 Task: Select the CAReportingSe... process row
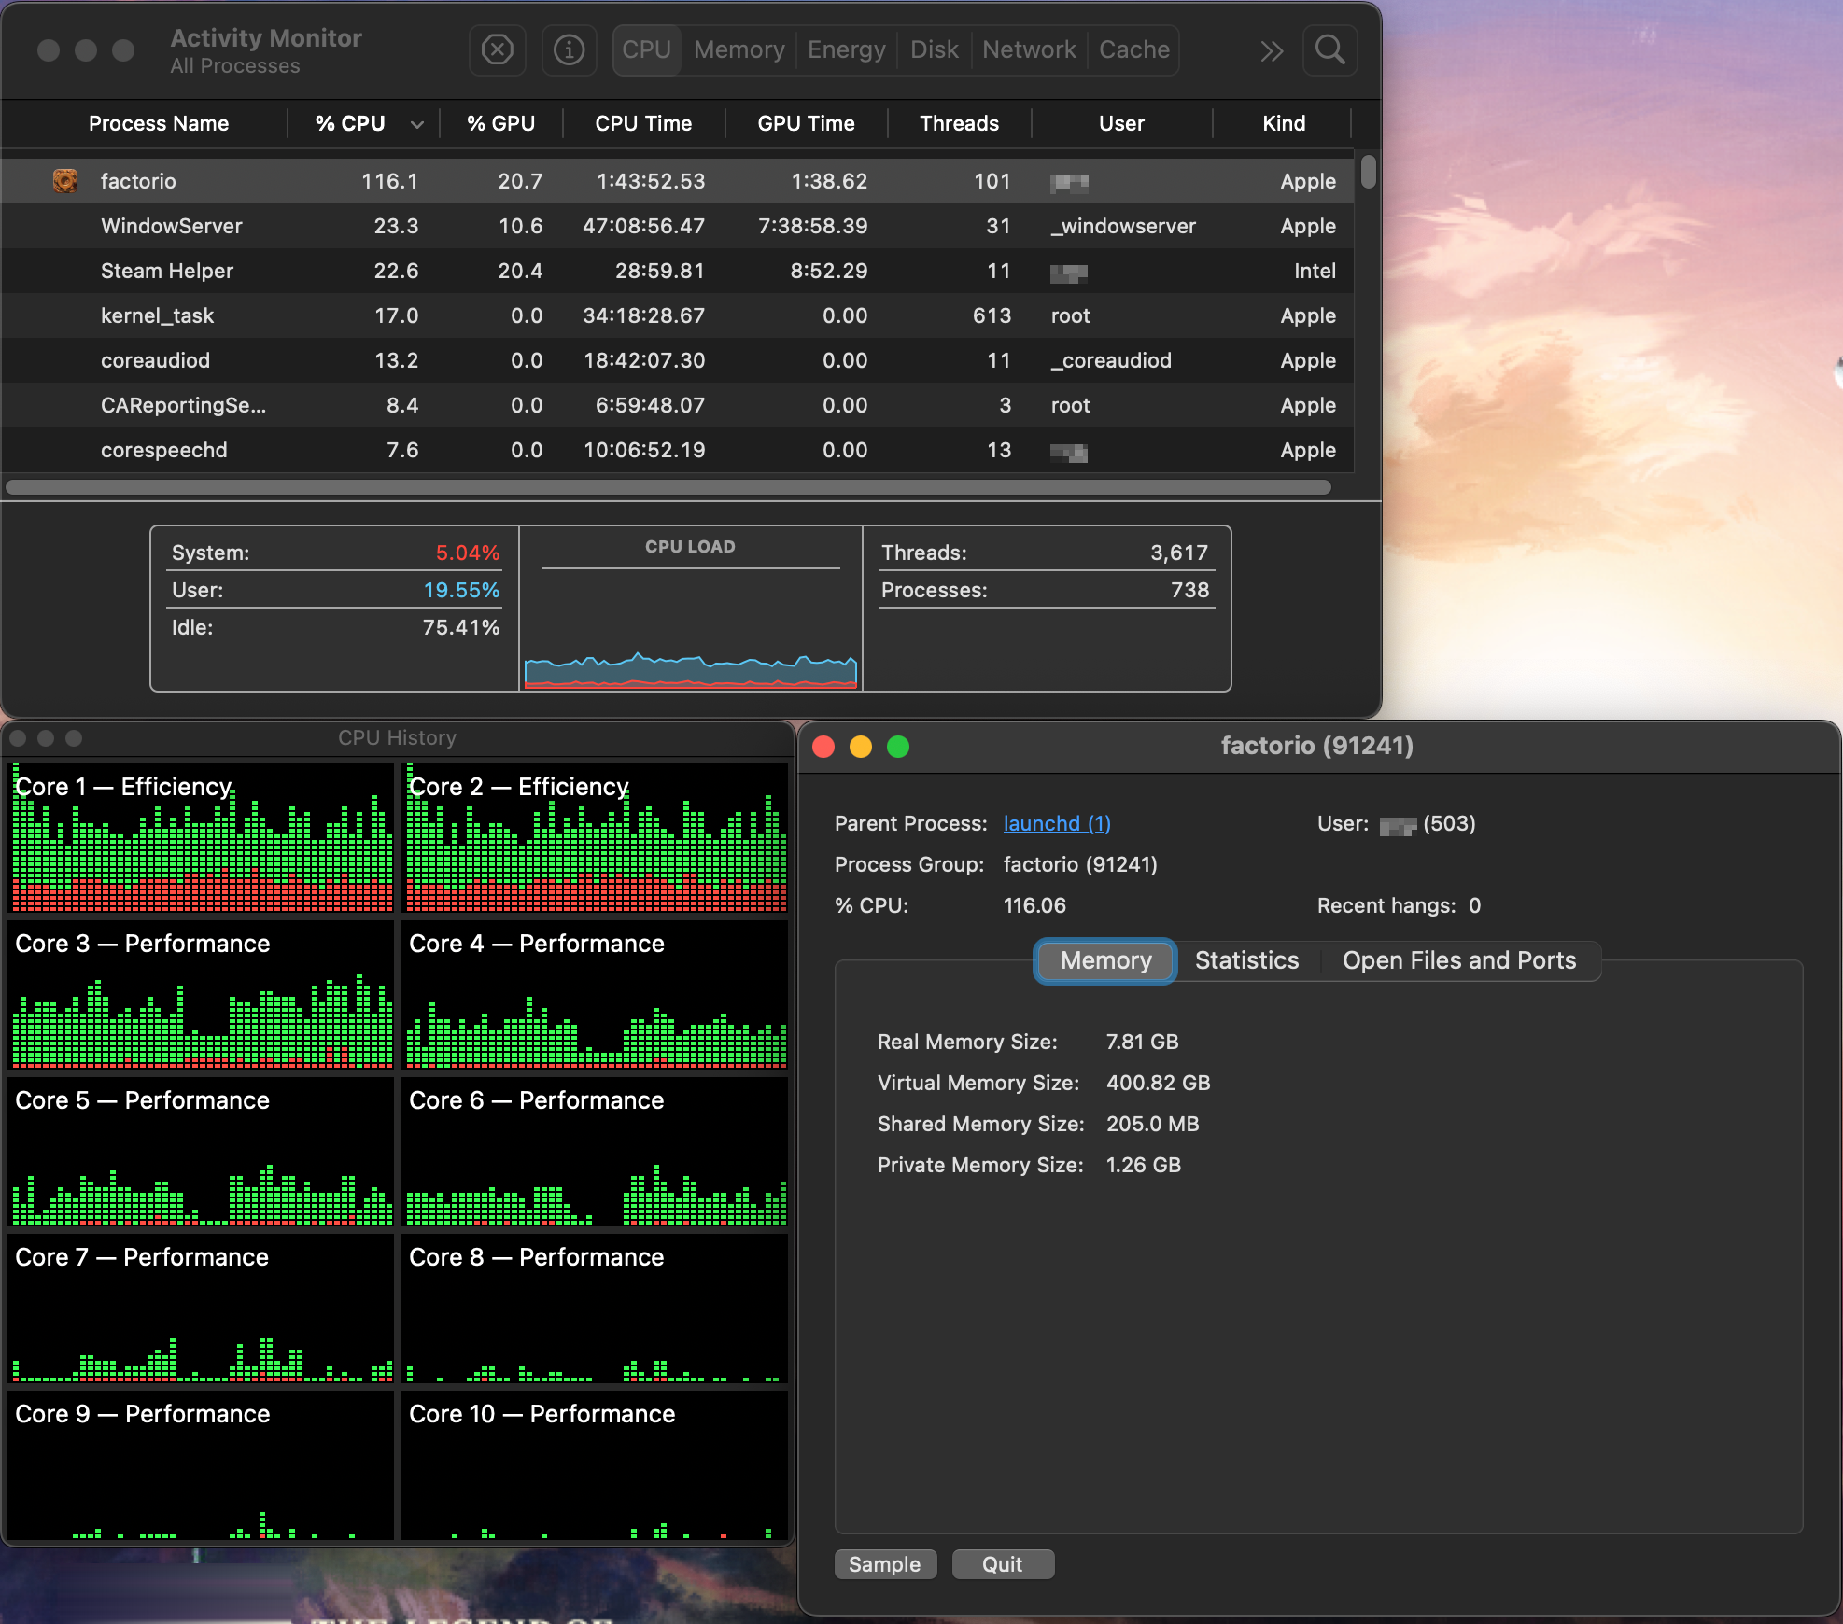[x=677, y=405]
